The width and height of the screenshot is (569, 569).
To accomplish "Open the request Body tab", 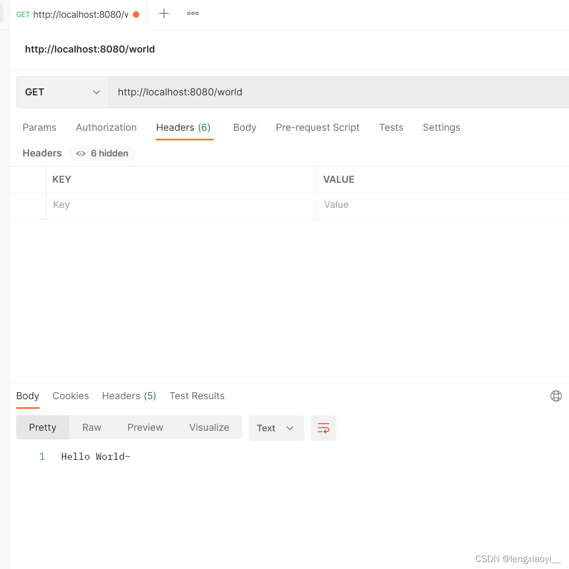I will (244, 128).
